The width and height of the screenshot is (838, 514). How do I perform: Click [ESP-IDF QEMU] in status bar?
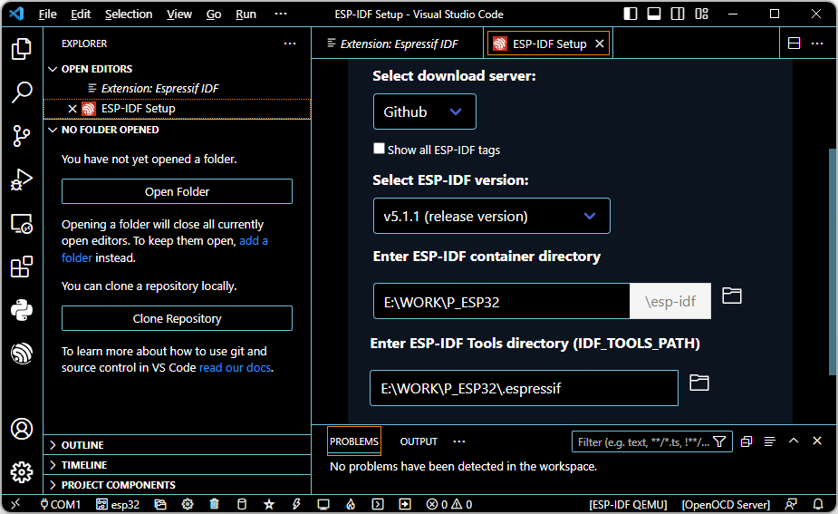click(x=628, y=504)
